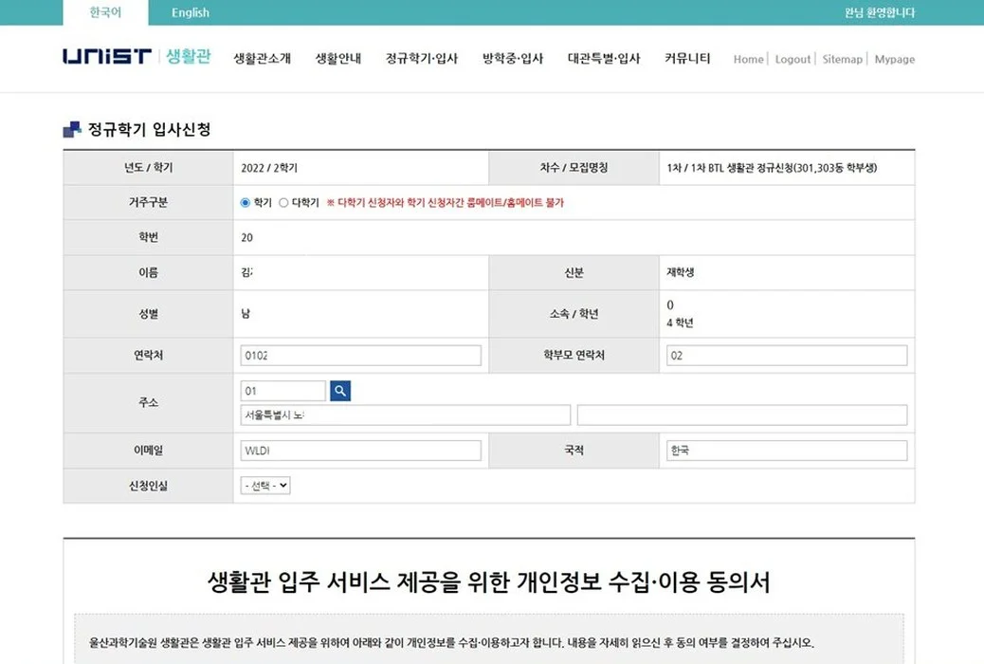Open the Sitemap link
Screen dimensions: 984x664
click(x=842, y=59)
